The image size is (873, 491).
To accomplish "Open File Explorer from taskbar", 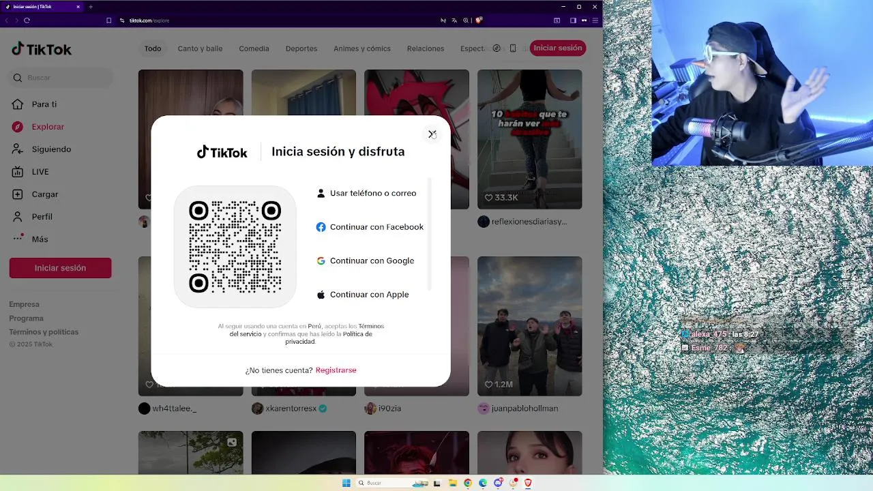I will pyautogui.click(x=452, y=483).
